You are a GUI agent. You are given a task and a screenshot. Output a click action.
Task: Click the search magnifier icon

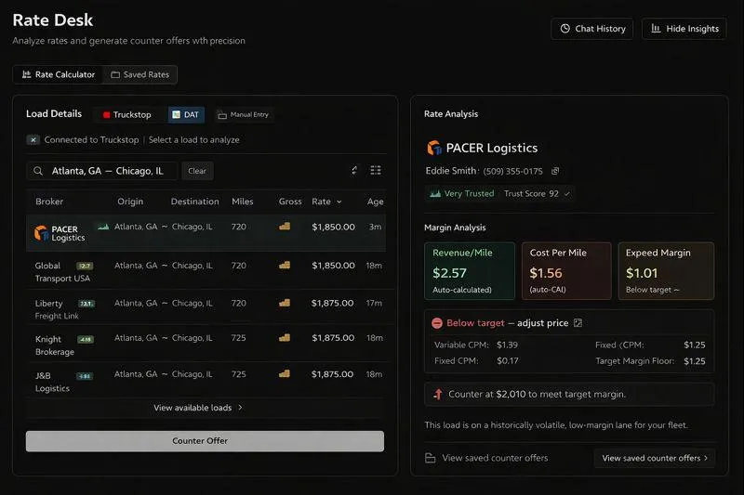[x=38, y=171]
